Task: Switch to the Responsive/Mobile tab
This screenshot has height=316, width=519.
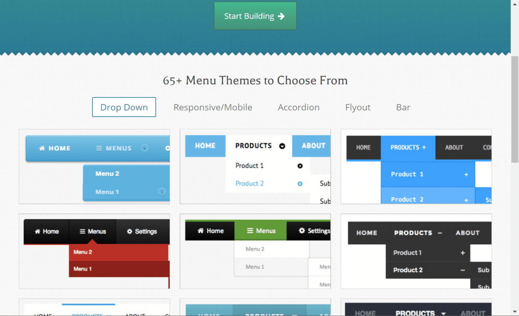Action: click(213, 107)
